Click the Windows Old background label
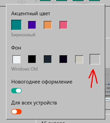110x123 pixels. click(x=24, y=69)
